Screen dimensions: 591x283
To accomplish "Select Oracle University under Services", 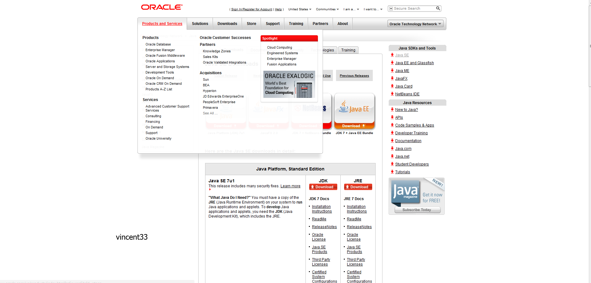I will [158, 138].
